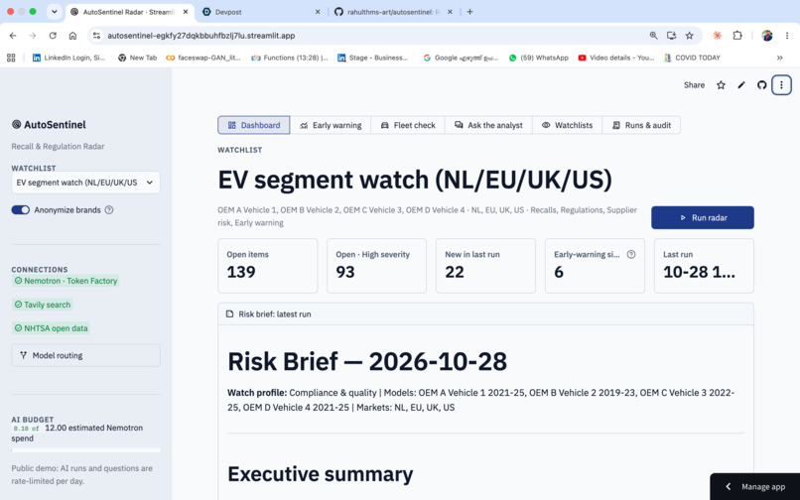Click the Last run 10-28 card
The height and width of the screenshot is (500, 800).
[x=704, y=266]
